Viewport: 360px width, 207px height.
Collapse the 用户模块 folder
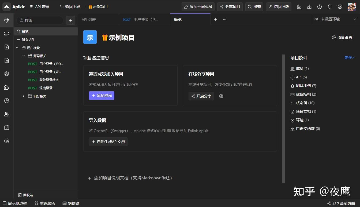point(17,47)
